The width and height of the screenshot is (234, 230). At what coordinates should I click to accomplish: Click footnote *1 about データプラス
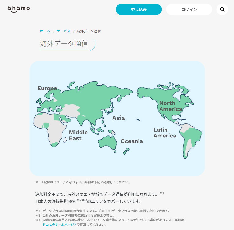pos(103,211)
